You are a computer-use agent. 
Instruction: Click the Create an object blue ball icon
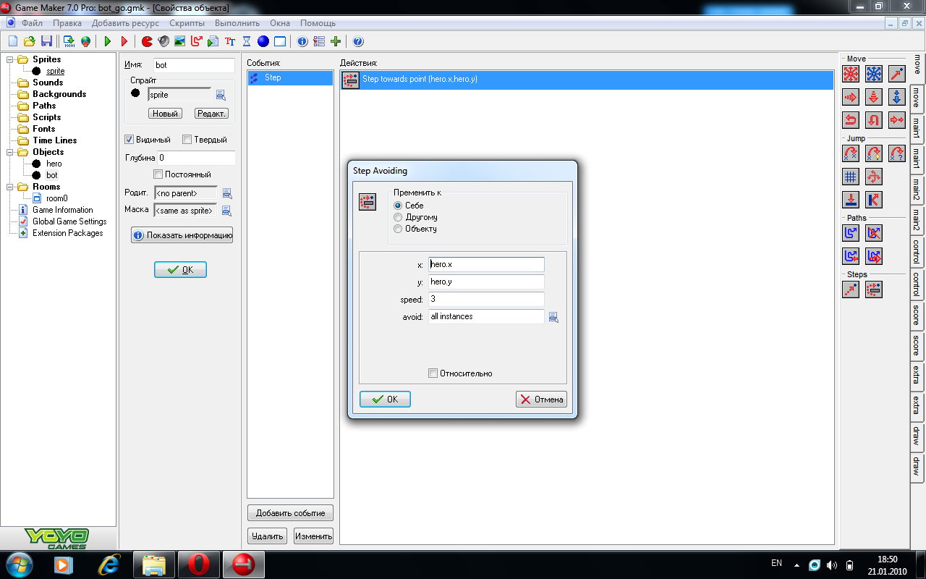pos(263,41)
